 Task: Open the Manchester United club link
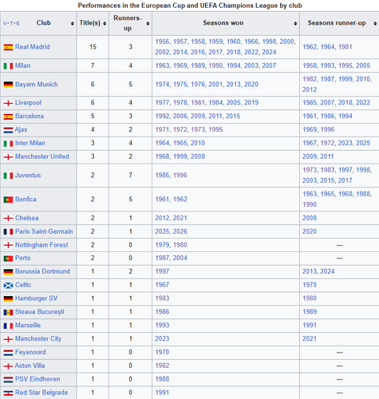pos(42,156)
